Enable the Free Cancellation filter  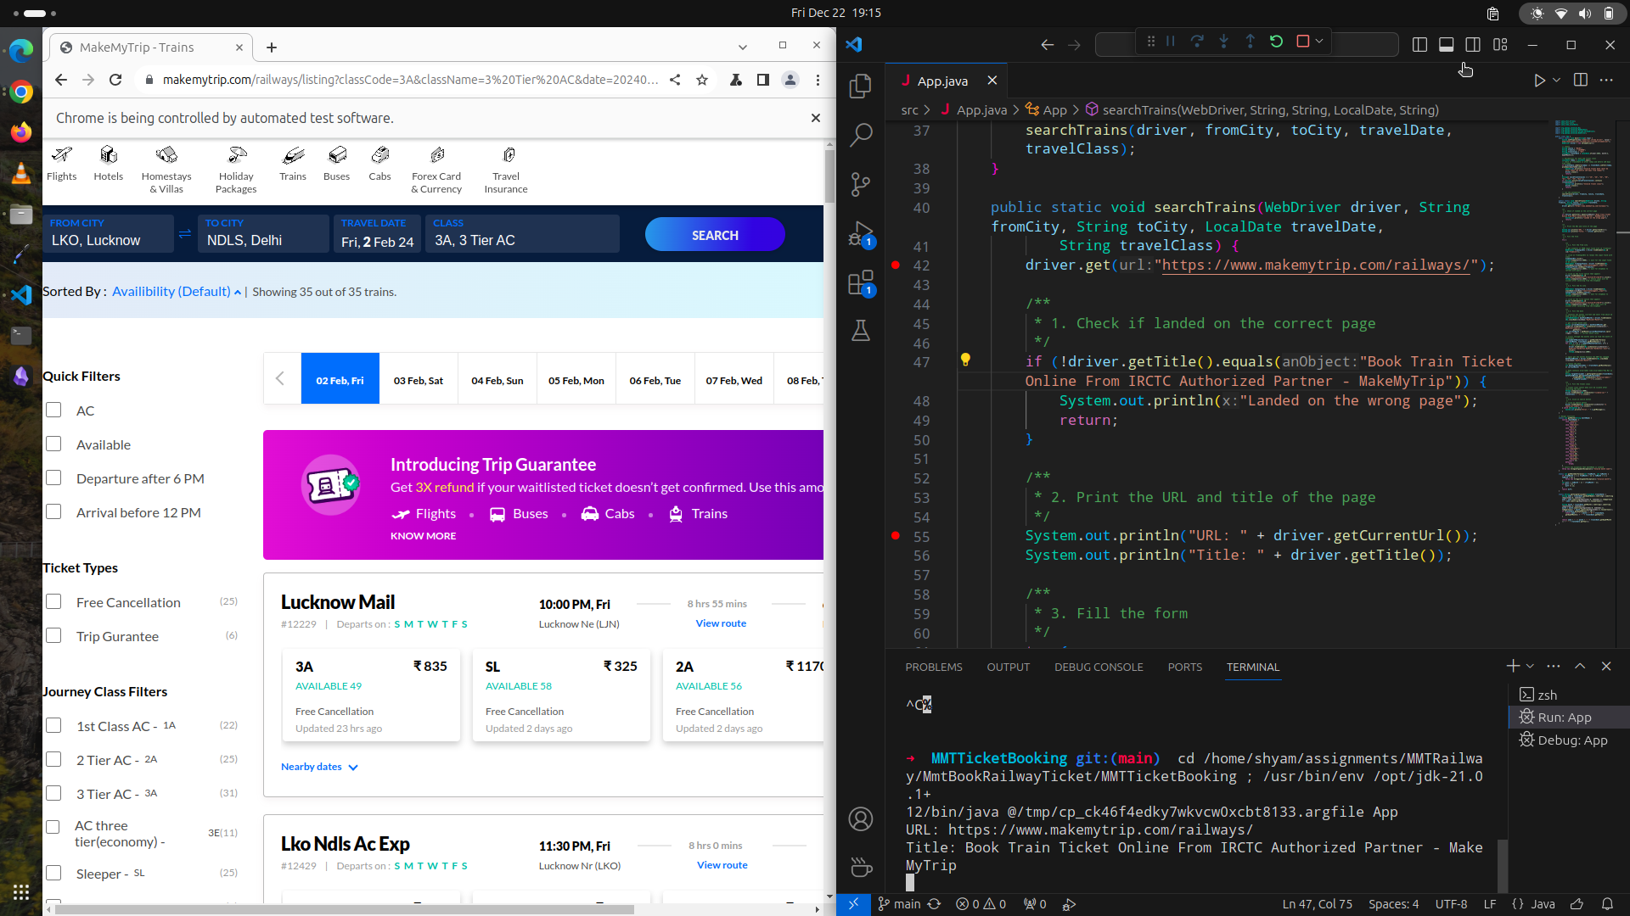point(53,602)
